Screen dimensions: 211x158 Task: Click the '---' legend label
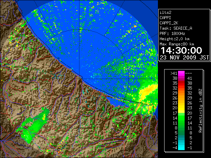pyautogui.click(x=189, y=73)
